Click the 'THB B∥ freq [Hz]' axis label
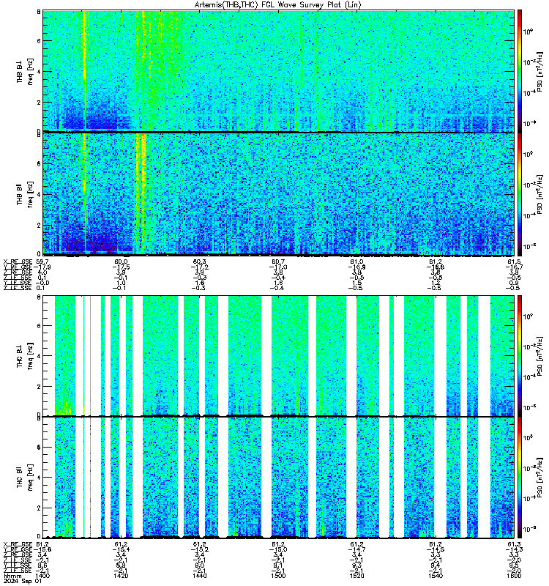The height and width of the screenshot is (586, 549). click(x=24, y=194)
